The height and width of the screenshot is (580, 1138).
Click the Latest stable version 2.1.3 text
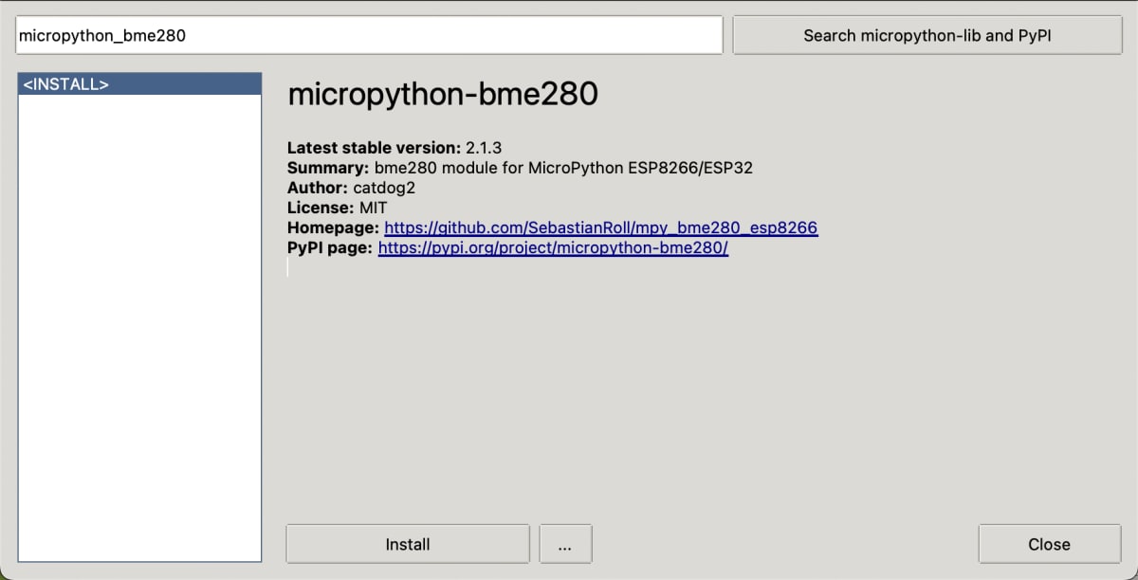(395, 148)
